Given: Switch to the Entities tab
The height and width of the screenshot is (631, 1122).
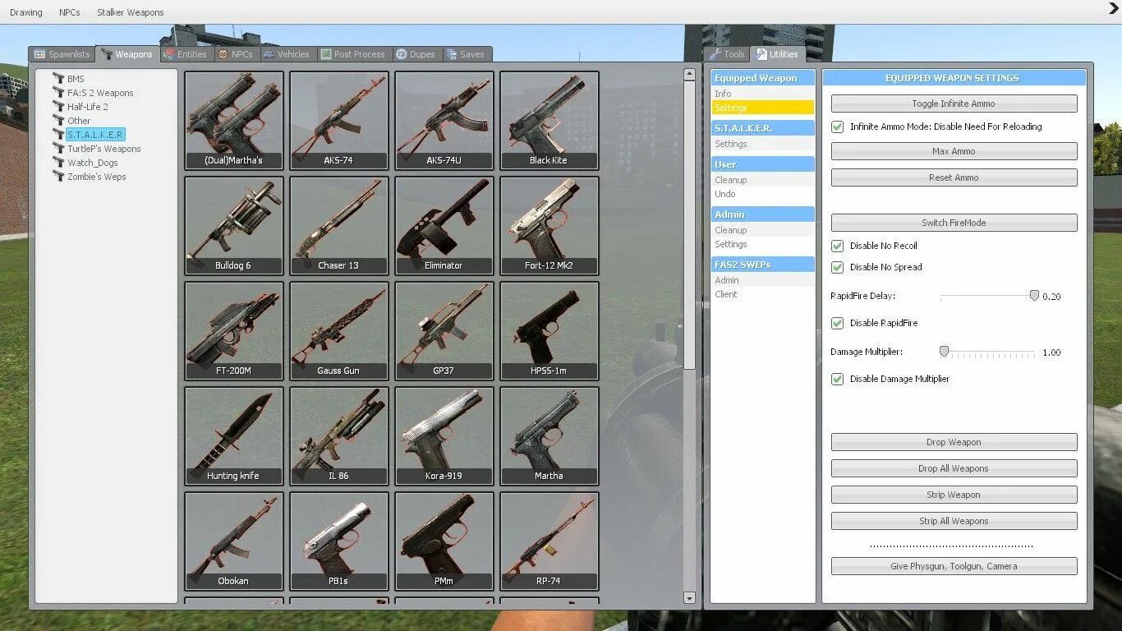Looking at the screenshot, I should coord(185,54).
